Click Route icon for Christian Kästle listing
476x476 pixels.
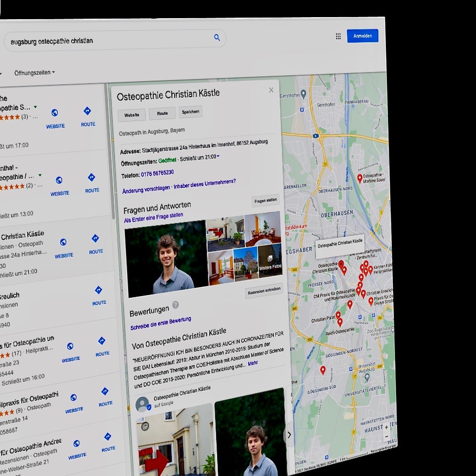[95, 239]
